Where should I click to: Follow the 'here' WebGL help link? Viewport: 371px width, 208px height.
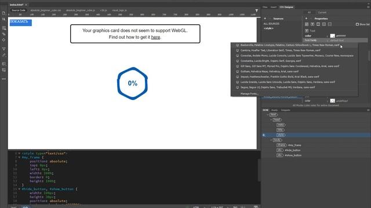point(155,37)
